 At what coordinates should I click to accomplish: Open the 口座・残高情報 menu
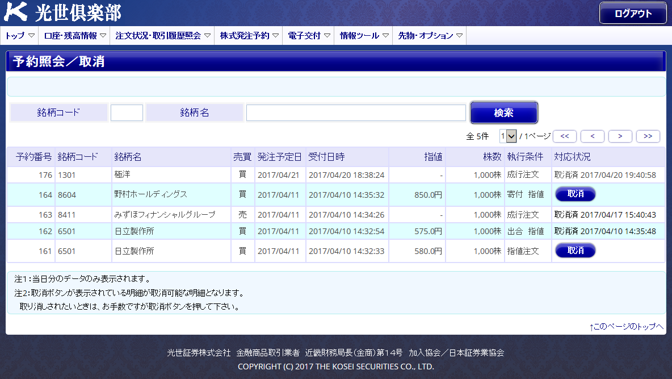[74, 36]
